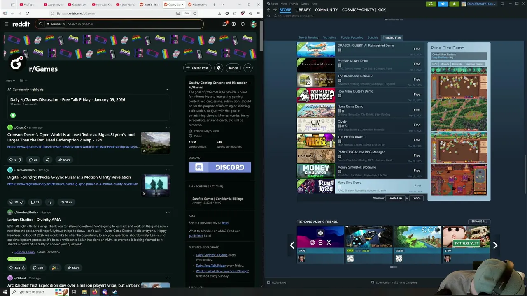Viewport: 527px width, 296px height.
Task: Show previous Trending Among Friends games
Action: point(292,245)
